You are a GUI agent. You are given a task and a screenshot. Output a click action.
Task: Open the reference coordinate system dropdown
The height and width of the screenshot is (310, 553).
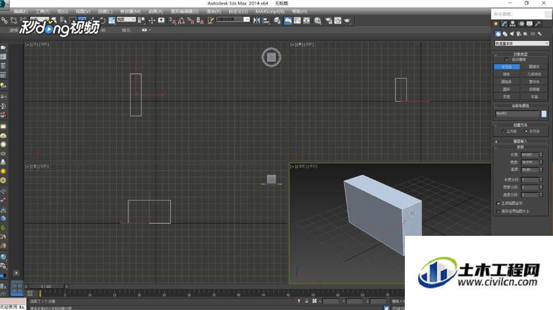click(x=126, y=19)
